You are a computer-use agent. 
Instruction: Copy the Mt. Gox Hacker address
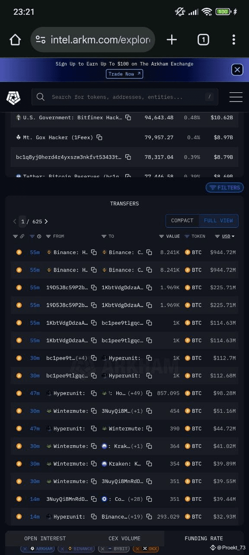tap(99, 137)
